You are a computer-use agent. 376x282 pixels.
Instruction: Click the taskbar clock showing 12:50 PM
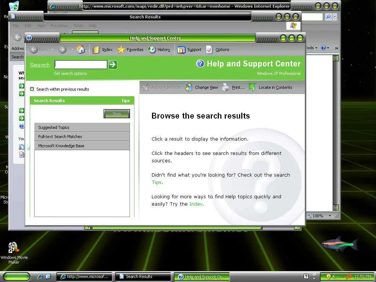click(362, 276)
